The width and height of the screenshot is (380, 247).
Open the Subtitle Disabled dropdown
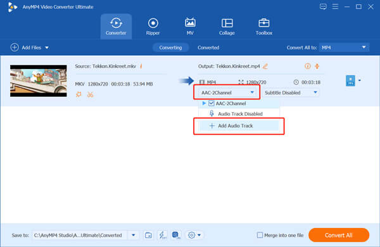point(291,92)
